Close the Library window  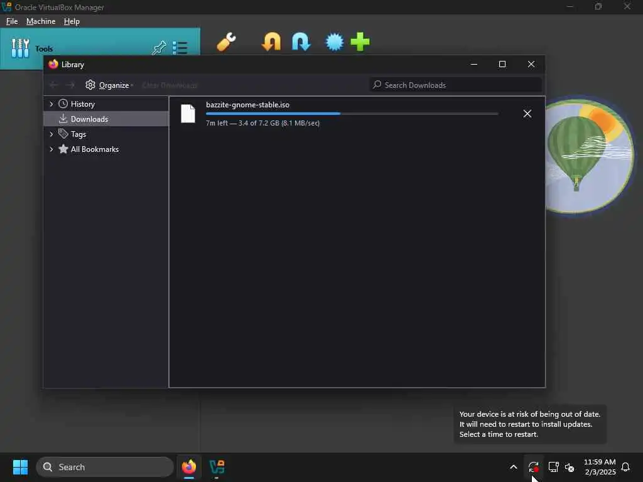531,65
